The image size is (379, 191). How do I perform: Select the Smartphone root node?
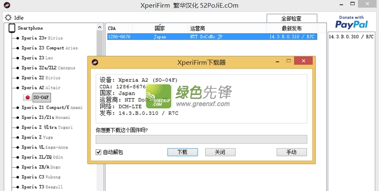click(30, 28)
